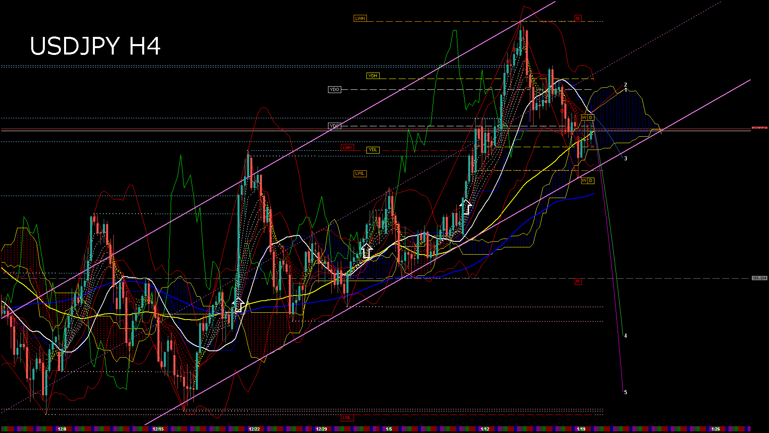769x433 pixels.
Task: Select the red LMH label
Action: click(x=347, y=148)
